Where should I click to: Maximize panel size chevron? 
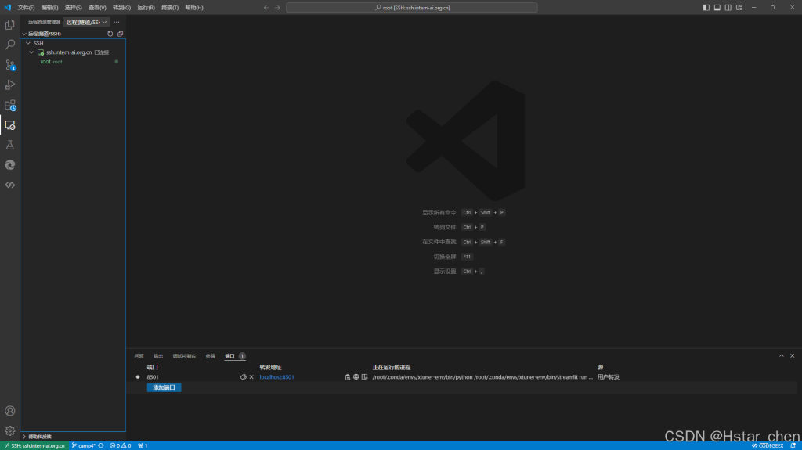point(781,356)
